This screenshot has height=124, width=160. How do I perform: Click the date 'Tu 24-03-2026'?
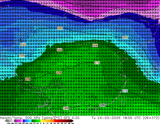click(106, 118)
